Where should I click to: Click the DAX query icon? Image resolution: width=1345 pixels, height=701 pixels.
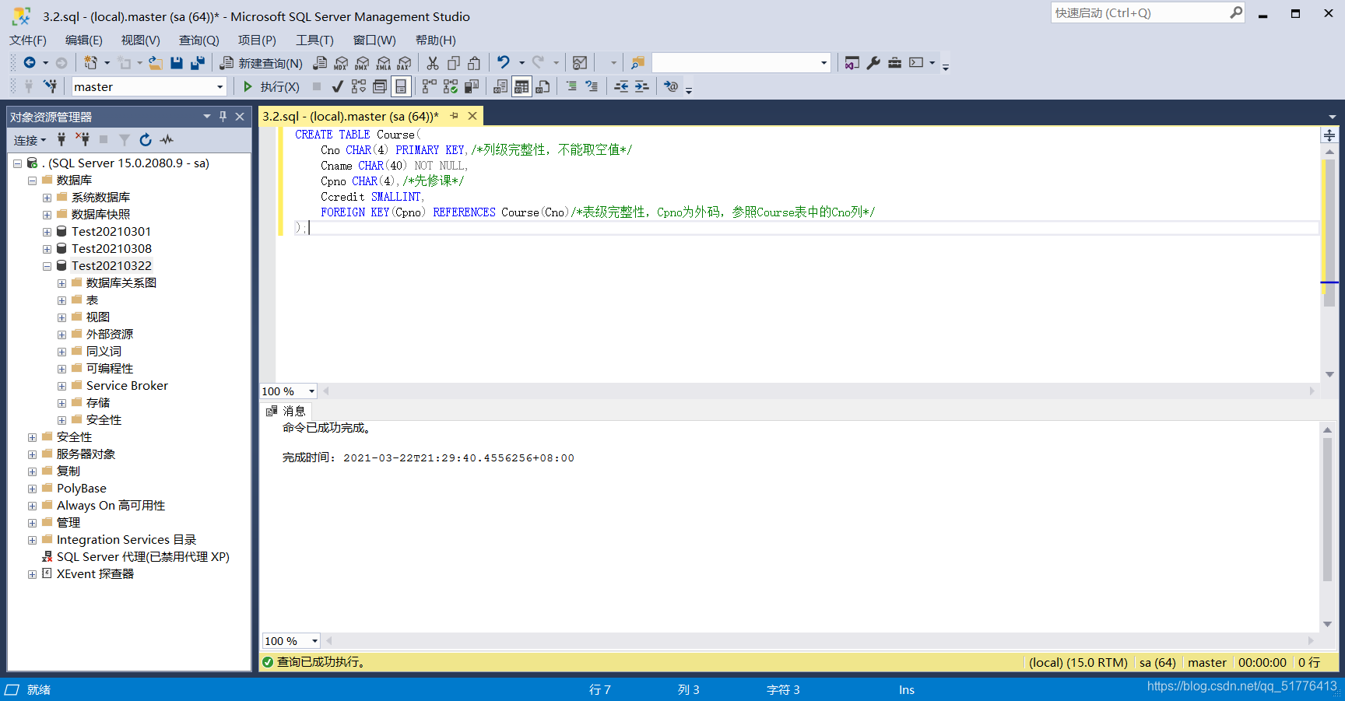[404, 63]
